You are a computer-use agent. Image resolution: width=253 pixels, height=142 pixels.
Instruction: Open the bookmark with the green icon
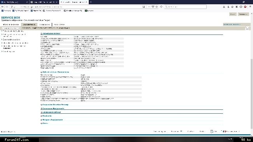pyautogui.click(x=89, y=10)
